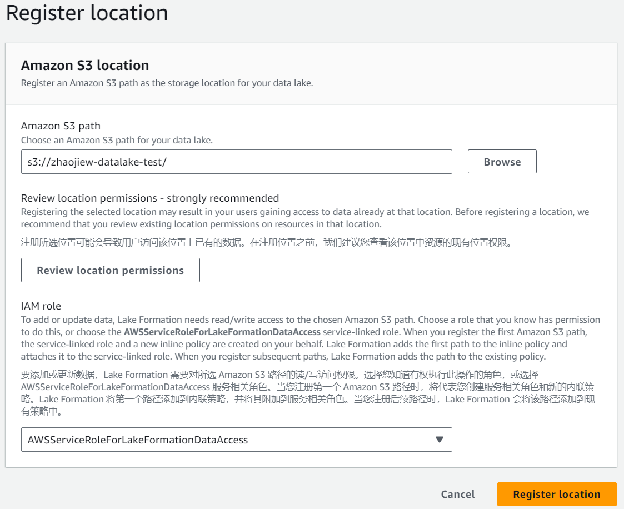Click the Amazon S3 path label
The image size is (624, 509).
coord(61,126)
